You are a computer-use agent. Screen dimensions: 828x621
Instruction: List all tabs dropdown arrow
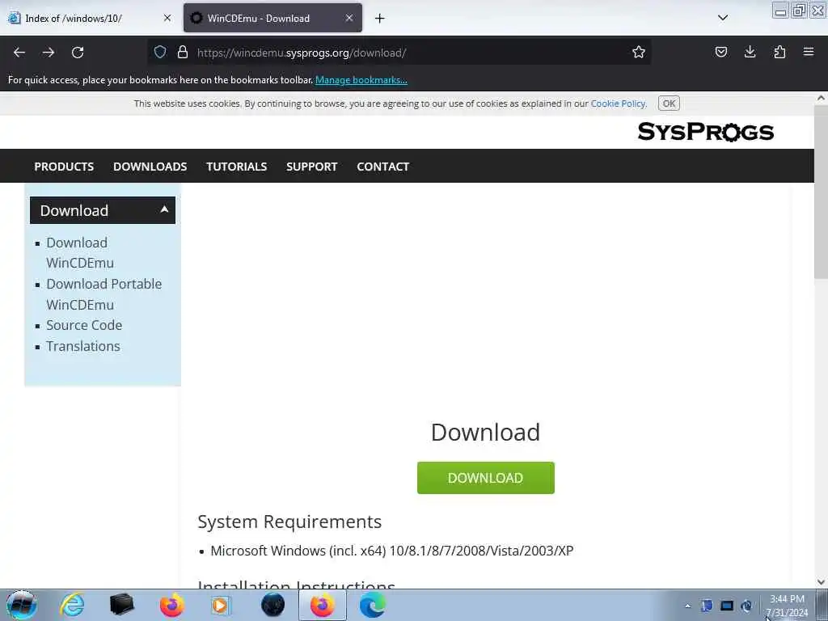(723, 18)
